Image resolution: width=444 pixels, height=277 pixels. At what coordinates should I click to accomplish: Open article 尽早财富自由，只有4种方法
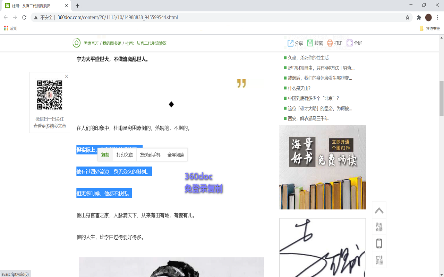click(321, 68)
